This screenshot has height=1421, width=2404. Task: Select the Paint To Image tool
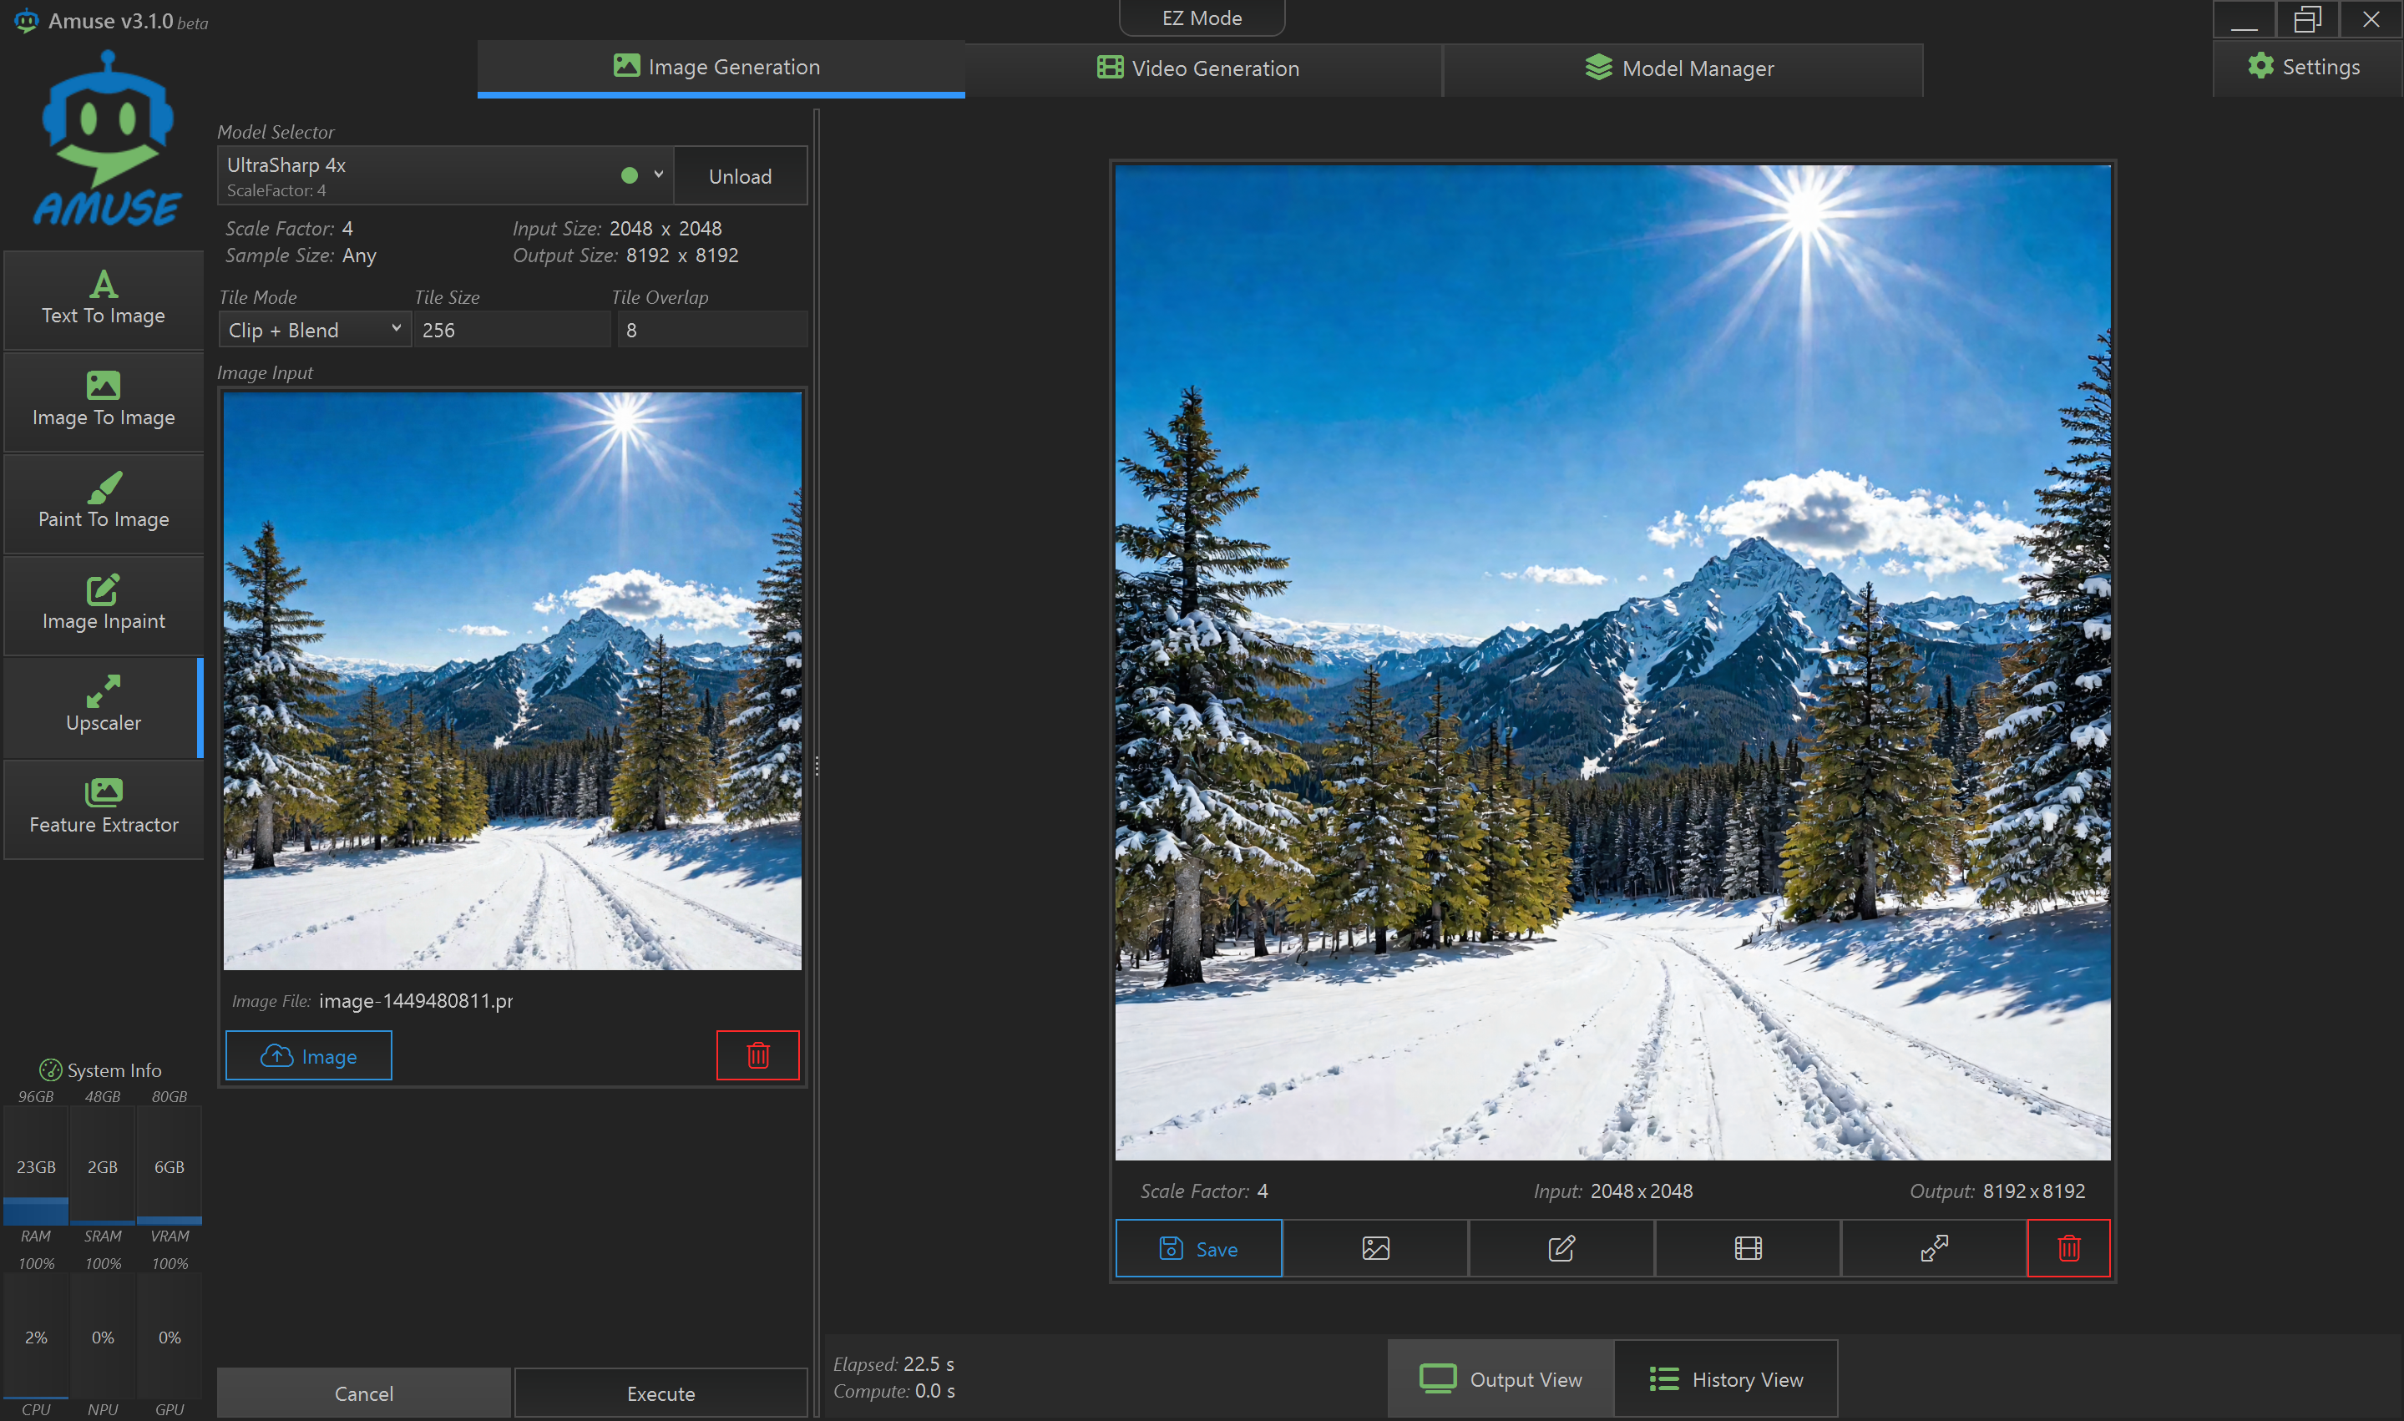tap(104, 503)
